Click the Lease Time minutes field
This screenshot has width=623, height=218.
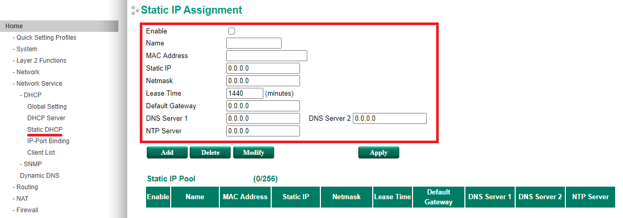(244, 94)
